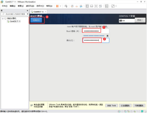This screenshot has height=113, width=147.
Task: Click the network adapter status icon
Action: click(128, 111)
